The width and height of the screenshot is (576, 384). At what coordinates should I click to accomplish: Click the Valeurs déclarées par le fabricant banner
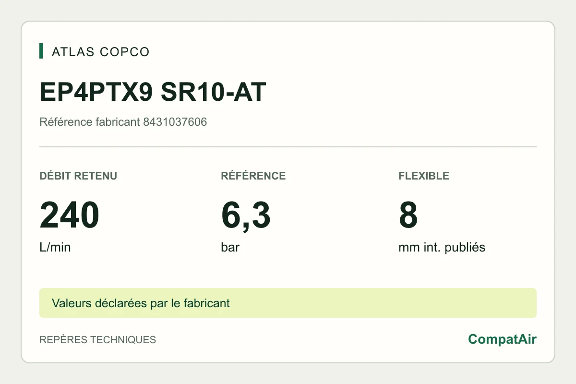[x=288, y=303]
